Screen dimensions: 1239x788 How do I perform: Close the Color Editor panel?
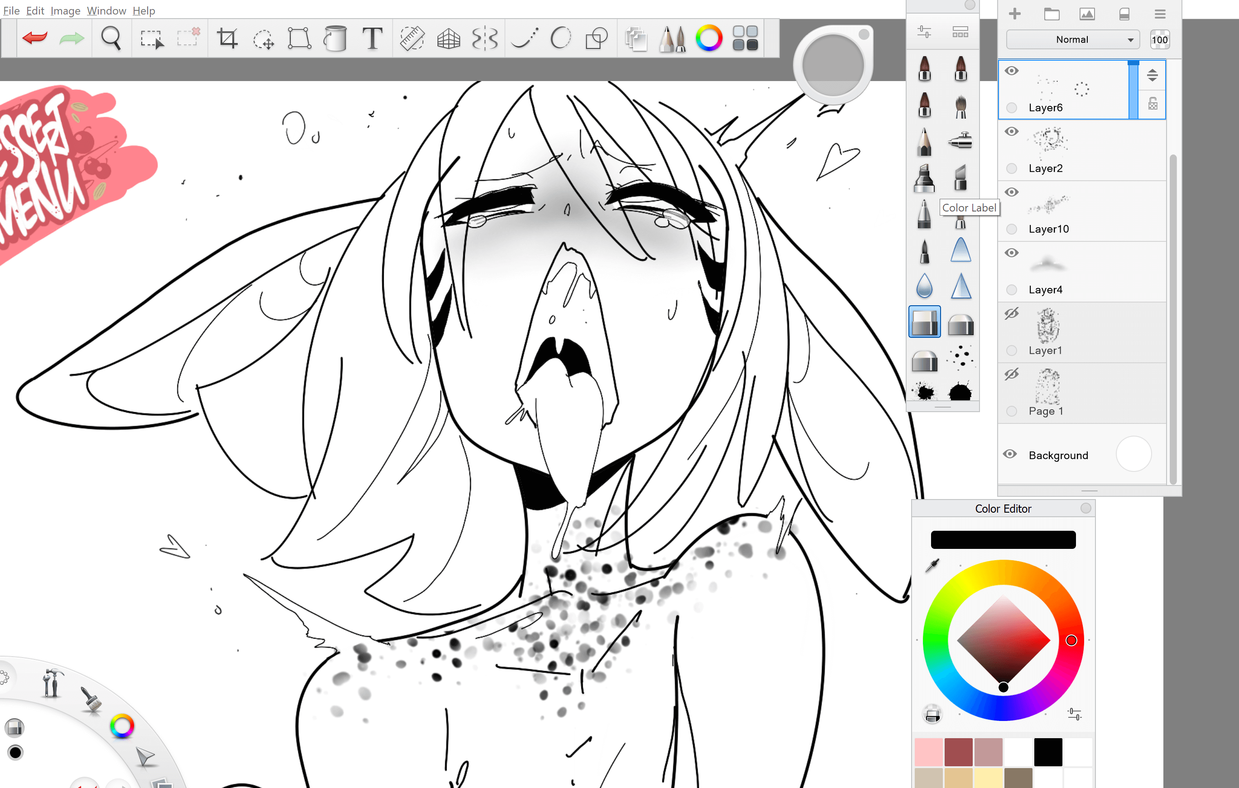tap(1085, 508)
